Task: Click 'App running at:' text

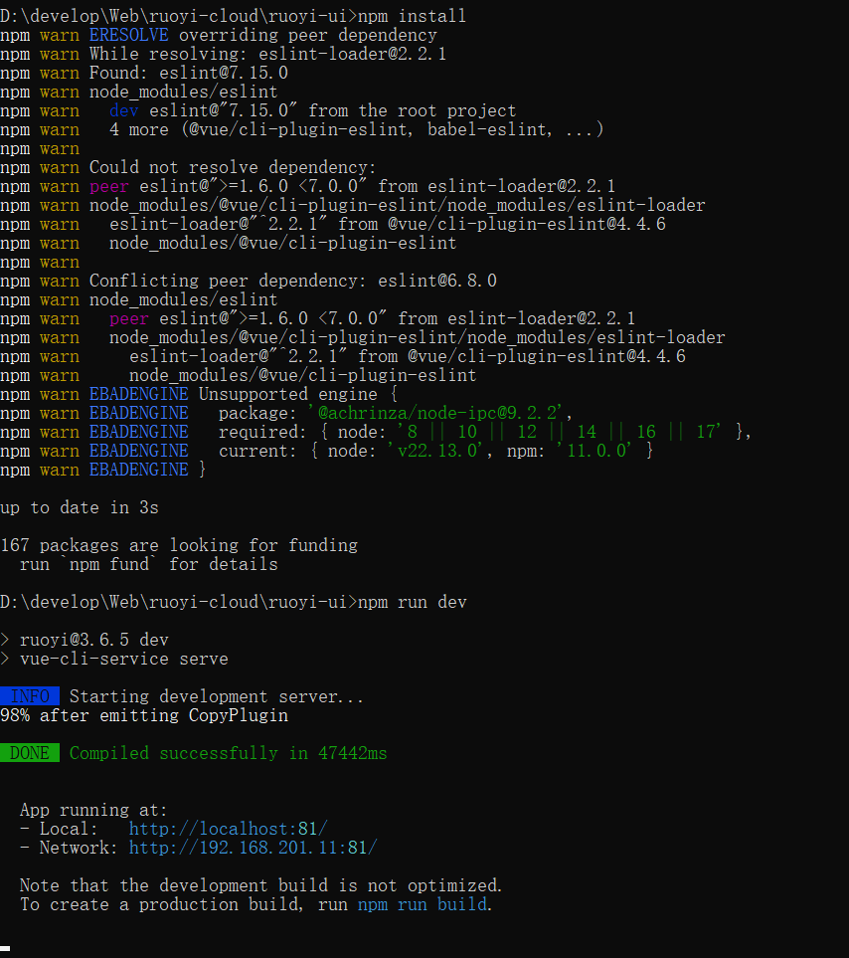Action: [93, 810]
